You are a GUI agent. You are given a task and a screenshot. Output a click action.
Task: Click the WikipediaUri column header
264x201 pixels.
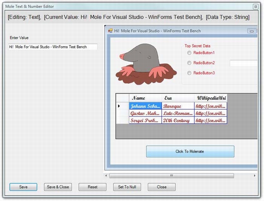click(x=211, y=98)
